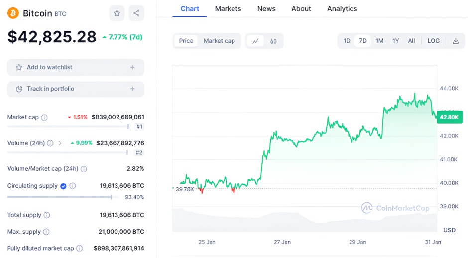468x258 pixels.
Task: Click the 42.80K current price label
Action: pos(449,117)
